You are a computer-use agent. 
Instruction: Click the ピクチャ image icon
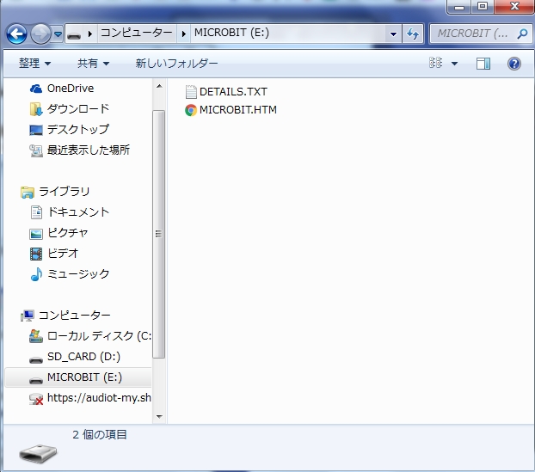coord(36,234)
